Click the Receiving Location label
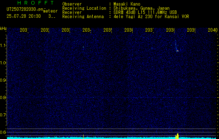Image resolution: width=219 pixels, height=139 pixels. 84,8
